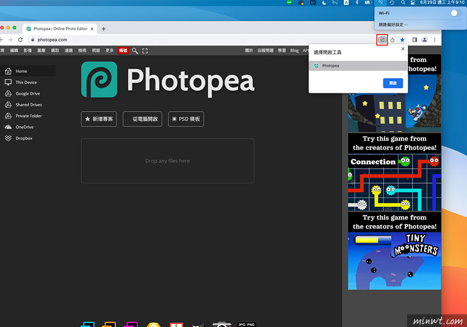The height and width of the screenshot is (327, 467).
Task: Click the Drop any files here area
Action: pyautogui.click(x=168, y=160)
